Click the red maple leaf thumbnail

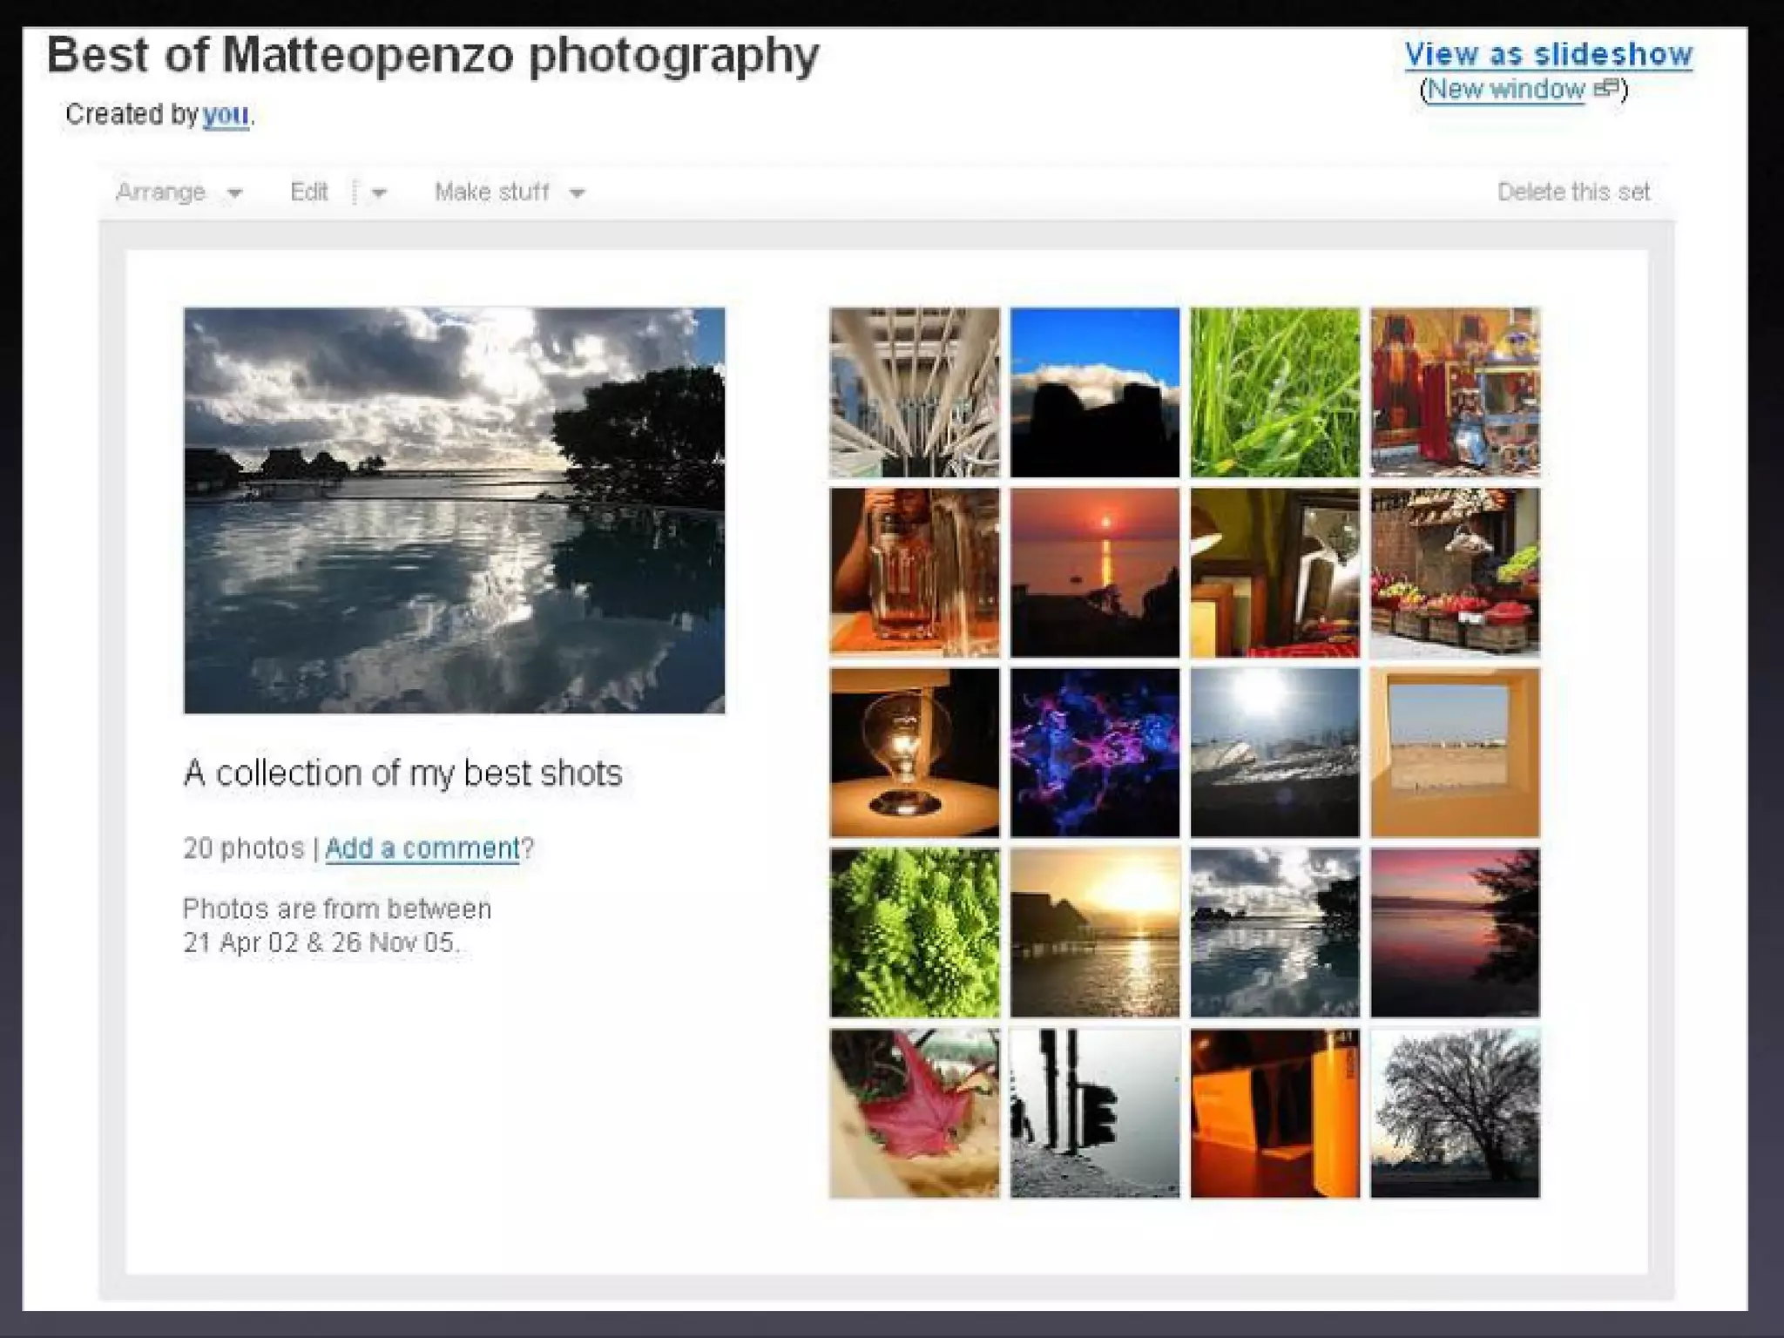pos(915,1113)
